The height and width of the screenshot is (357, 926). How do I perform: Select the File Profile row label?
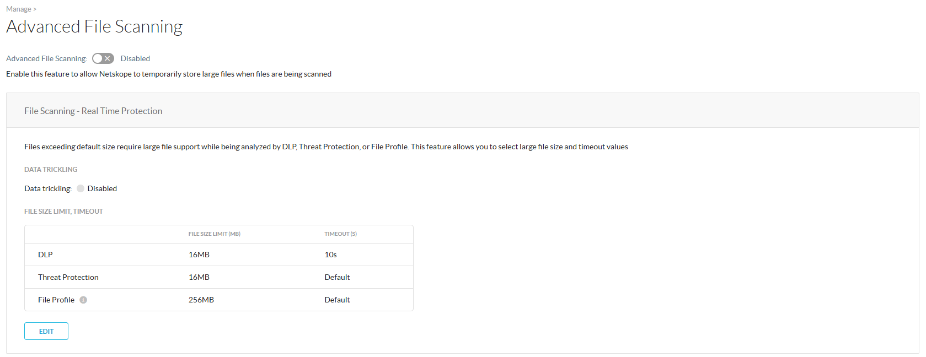pos(56,300)
